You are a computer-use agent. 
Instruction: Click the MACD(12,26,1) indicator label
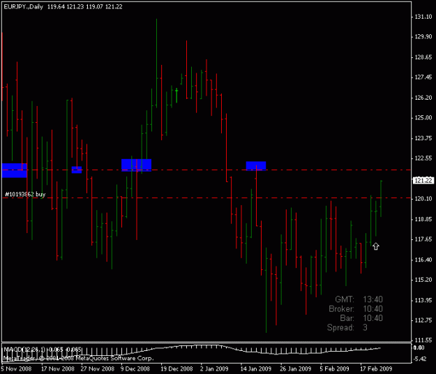click(x=43, y=350)
